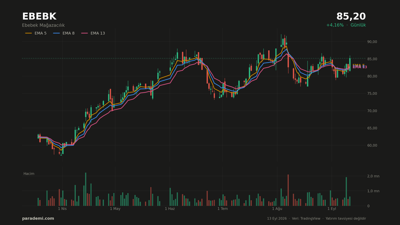Click the Yatırım tavsiyesi değildir disclaimer
Image resolution: width=400 pixels, height=225 pixels.
tap(346, 218)
